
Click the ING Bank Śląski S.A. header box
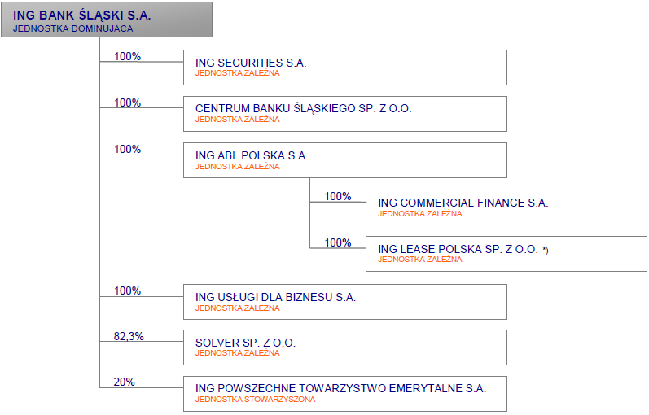(107, 20)
